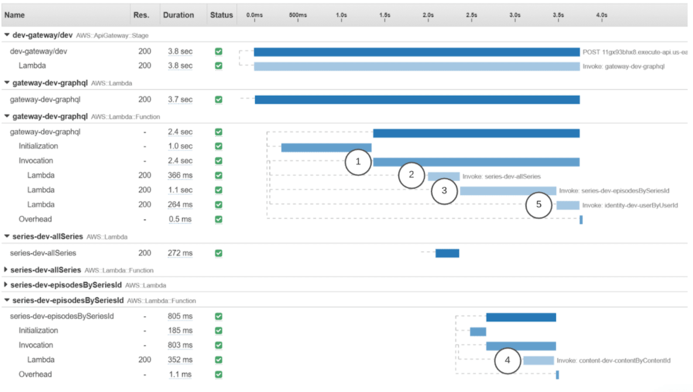This screenshot has height=392, width=693.
Task: Click status check for Lambda 264 ms row
Action: (x=219, y=204)
